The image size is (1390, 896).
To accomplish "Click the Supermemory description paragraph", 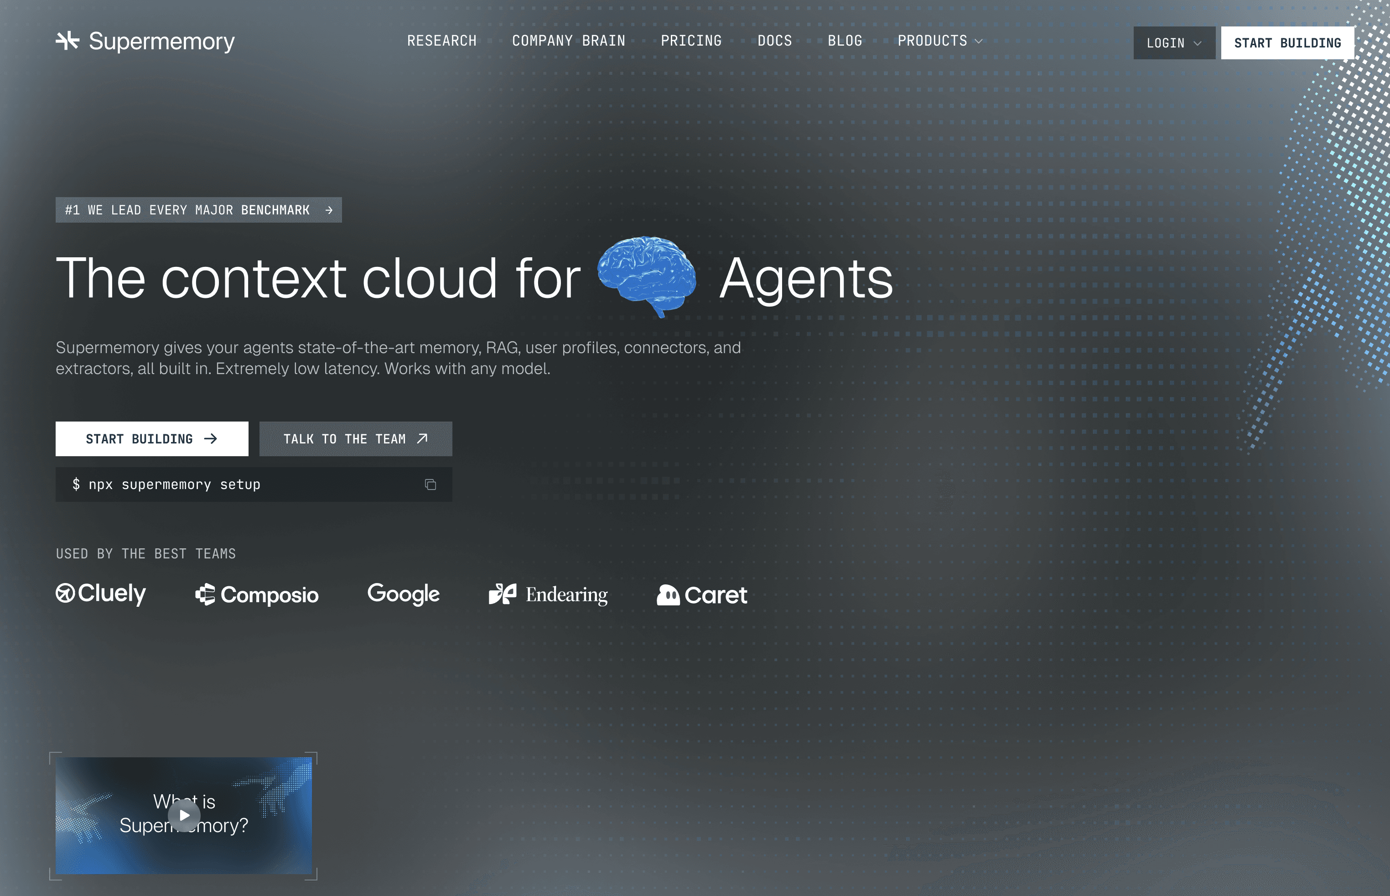I will [399, 358].
